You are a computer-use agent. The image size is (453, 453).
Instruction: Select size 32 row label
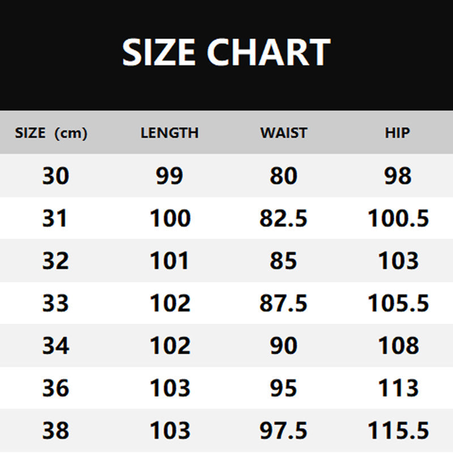pyautogui.click(x=55, y=260)
